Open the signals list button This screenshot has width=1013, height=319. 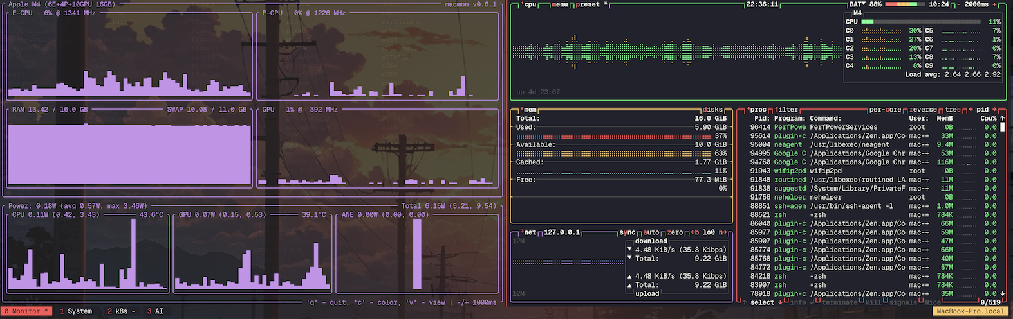pyautogui.click(x=903, y=302)
